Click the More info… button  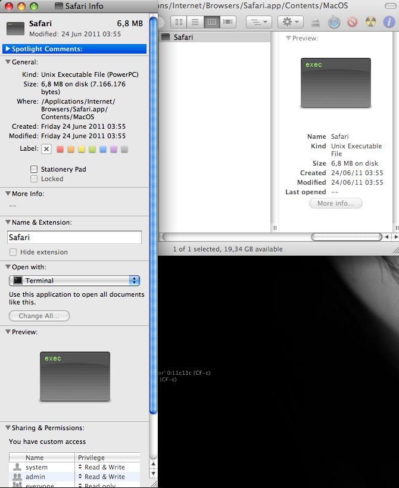click(335, 203)
